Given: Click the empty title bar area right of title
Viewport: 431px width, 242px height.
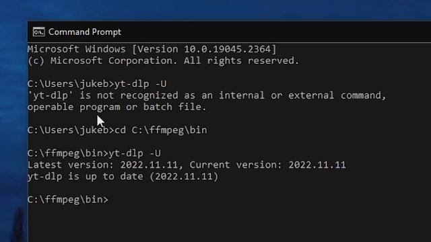Looking at the screenshot, I should point(275,32).
